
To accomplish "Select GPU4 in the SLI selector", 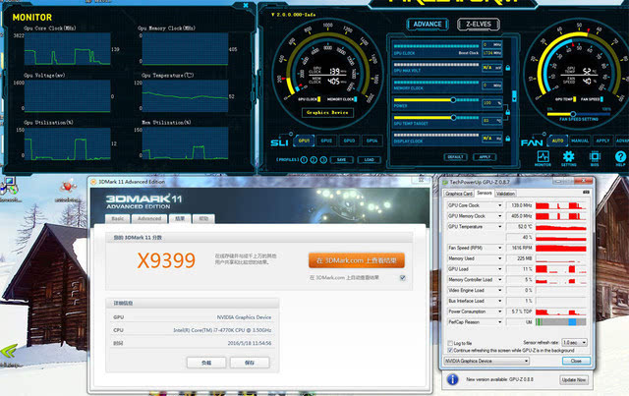I will click(372, 141).
